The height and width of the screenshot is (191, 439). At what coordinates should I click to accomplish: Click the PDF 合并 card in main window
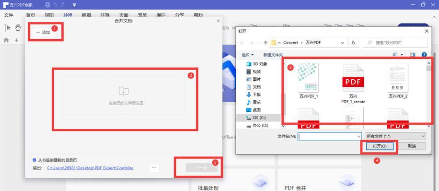coord(320,180)
